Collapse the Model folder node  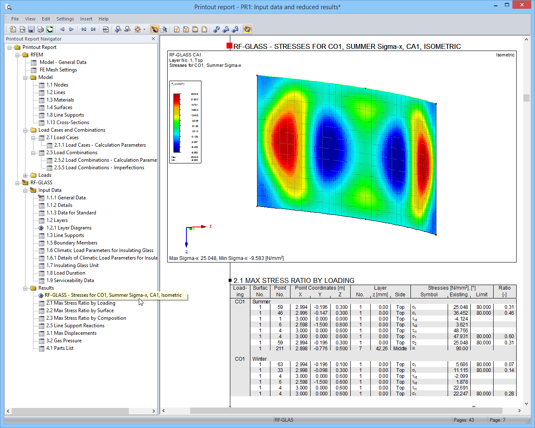click(x=25, y=77)
